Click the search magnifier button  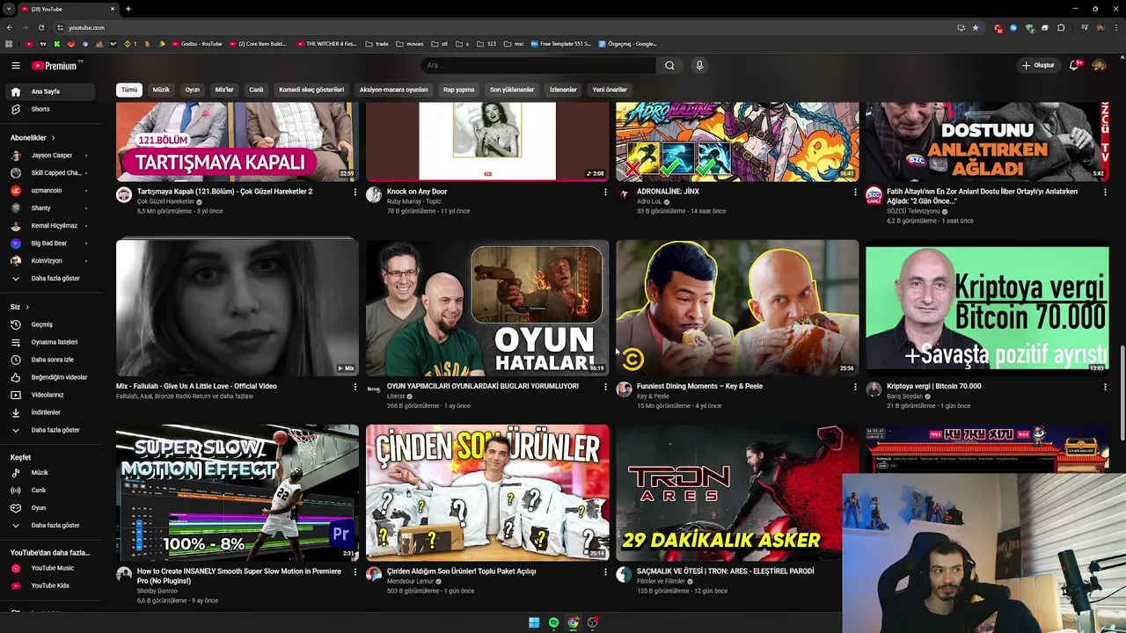tap(669, 65)
